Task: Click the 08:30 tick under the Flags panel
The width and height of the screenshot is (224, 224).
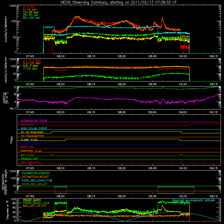Action: [122, 168]
